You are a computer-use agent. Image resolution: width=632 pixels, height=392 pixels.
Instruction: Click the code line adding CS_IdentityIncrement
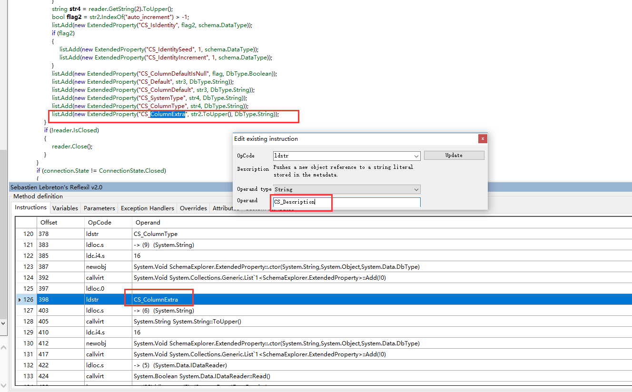166,58
